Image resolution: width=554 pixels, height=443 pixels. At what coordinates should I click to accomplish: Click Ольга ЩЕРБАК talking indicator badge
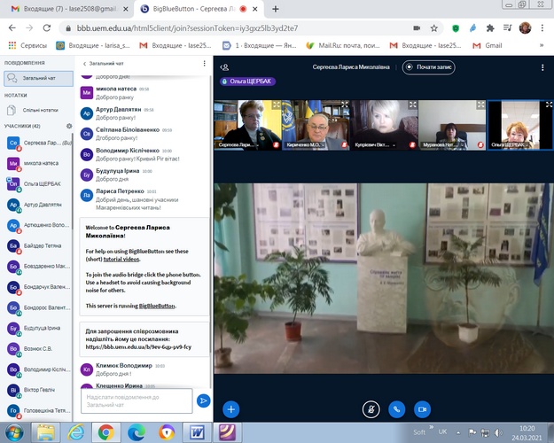(x=247, y=82)
